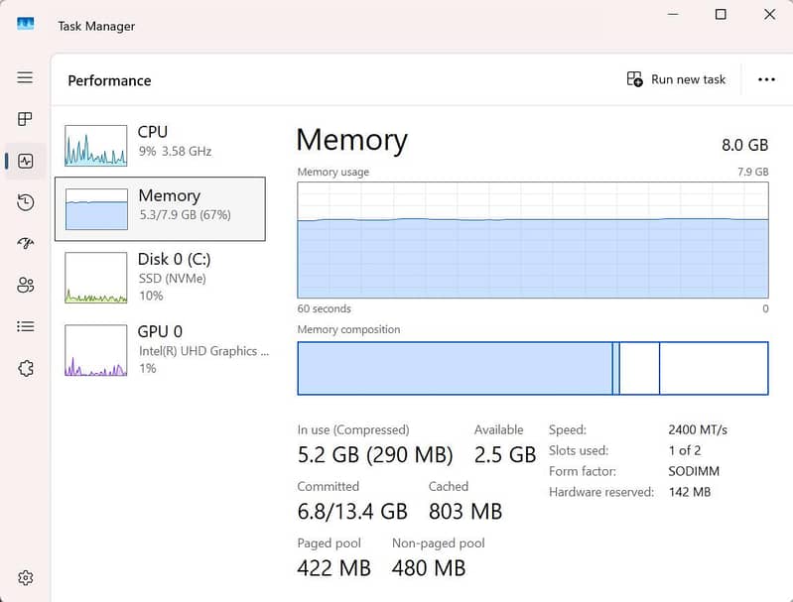Click the Run new task button
Screen dimensions: 793x602
[676, 79]
